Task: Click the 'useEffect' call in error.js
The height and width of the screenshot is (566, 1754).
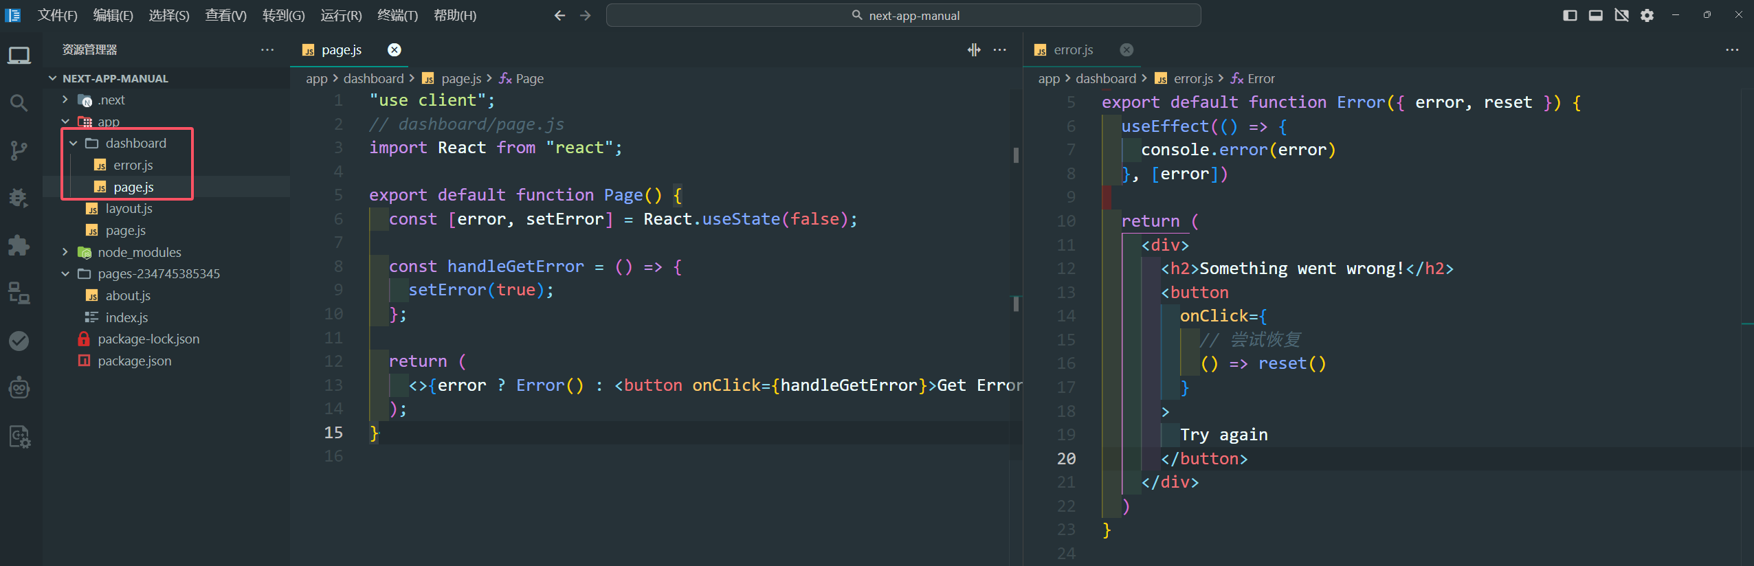Action: (x=1165, y=126)
